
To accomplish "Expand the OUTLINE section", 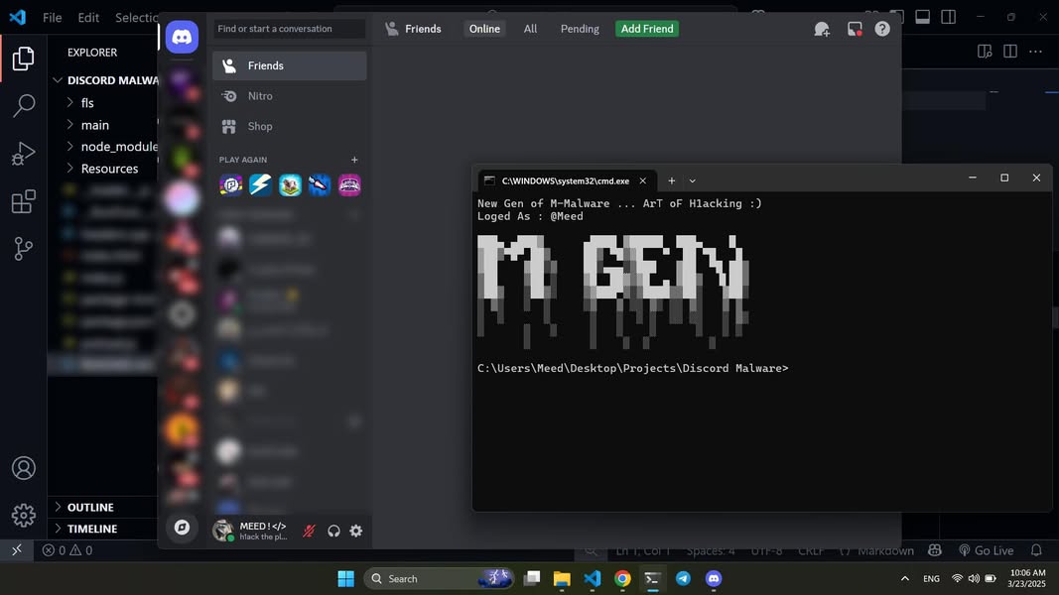I will (x=89, y=507).
